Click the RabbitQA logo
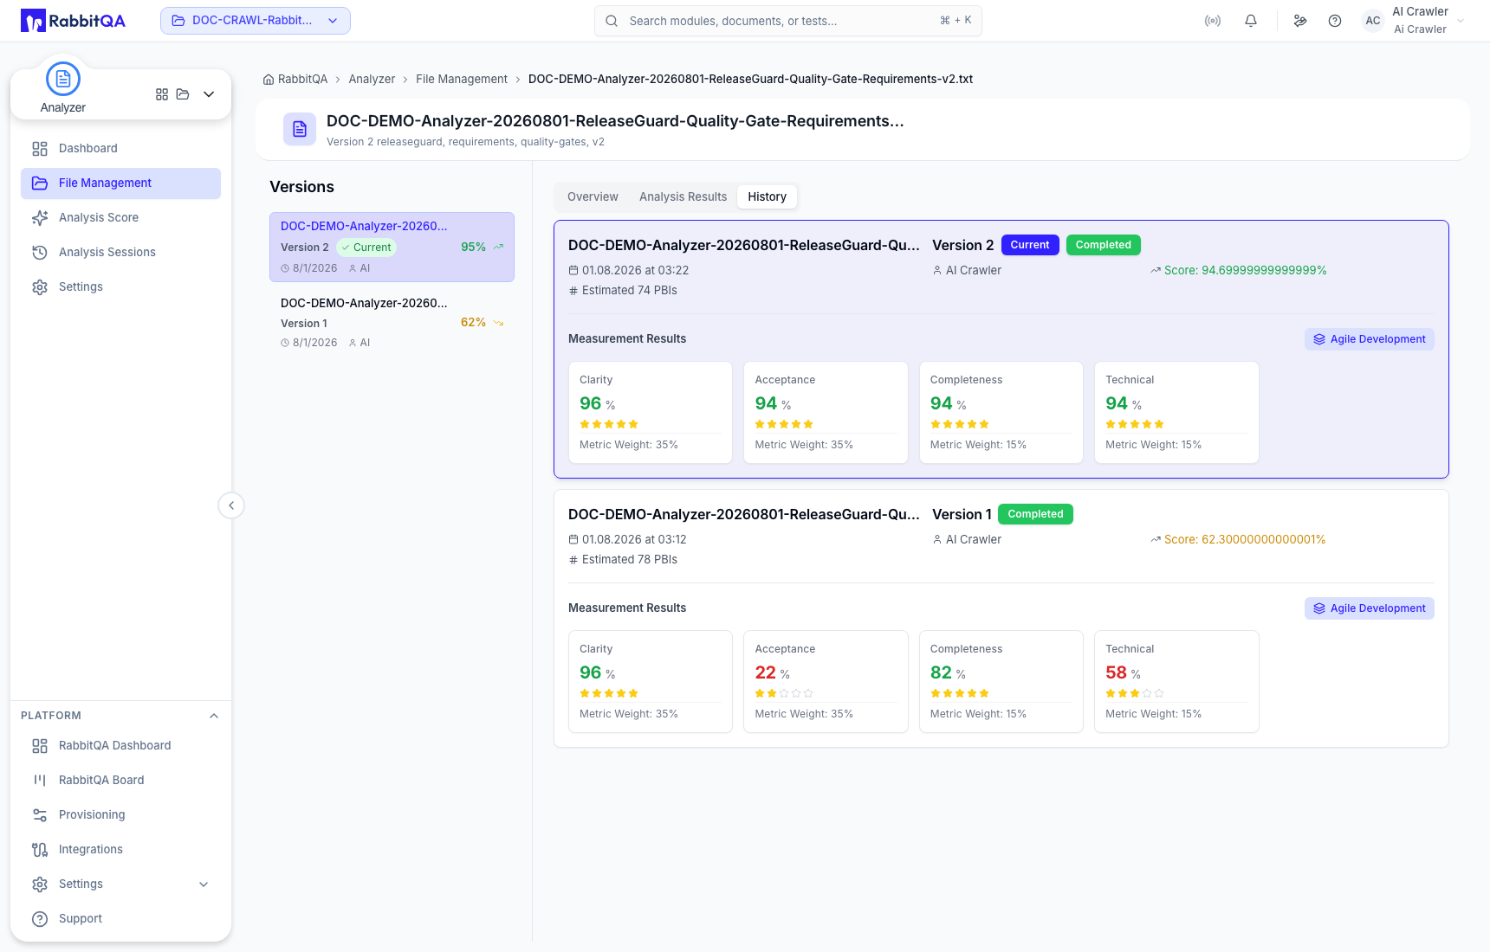This screenshot has width=1490, height=952. (x=74, y=21)
